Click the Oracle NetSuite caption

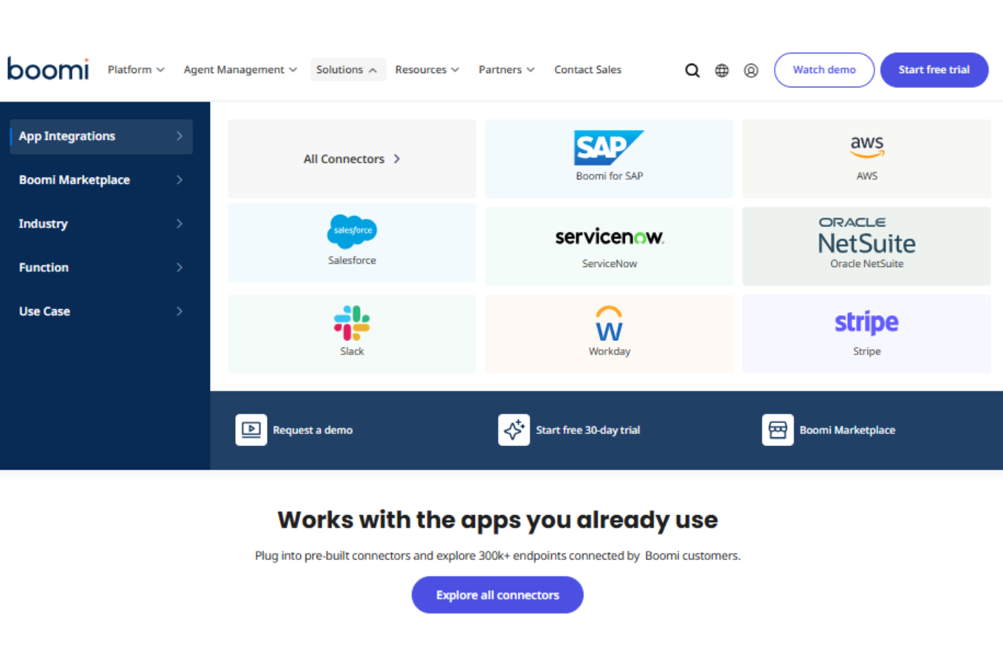[x=867, y=264]
